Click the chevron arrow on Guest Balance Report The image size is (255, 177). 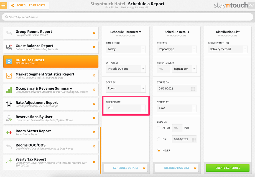pos(94,47)
